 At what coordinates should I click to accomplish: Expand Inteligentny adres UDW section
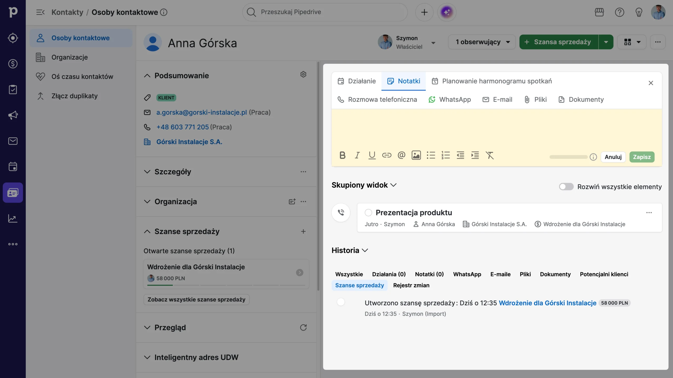(x=147, y=357)
